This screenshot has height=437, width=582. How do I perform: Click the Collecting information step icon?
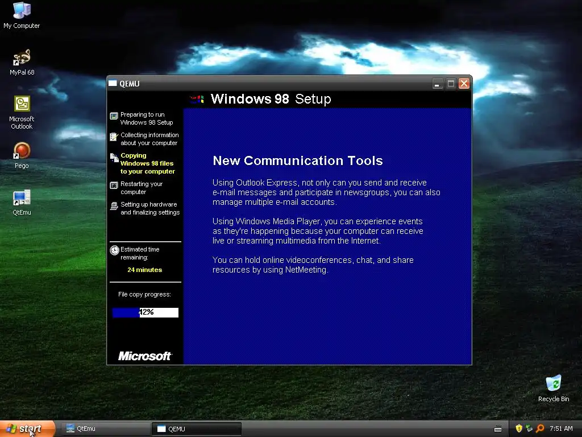point(114,137)
